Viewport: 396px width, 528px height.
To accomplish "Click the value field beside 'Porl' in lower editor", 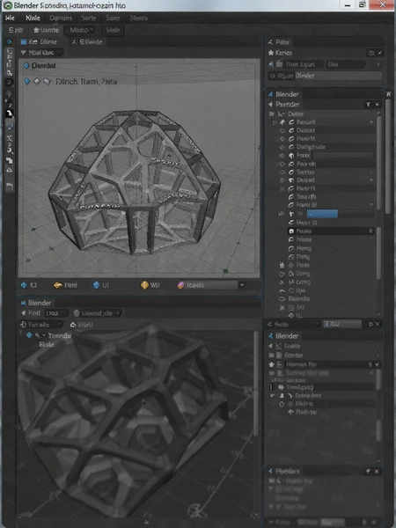I will (56, 313).
